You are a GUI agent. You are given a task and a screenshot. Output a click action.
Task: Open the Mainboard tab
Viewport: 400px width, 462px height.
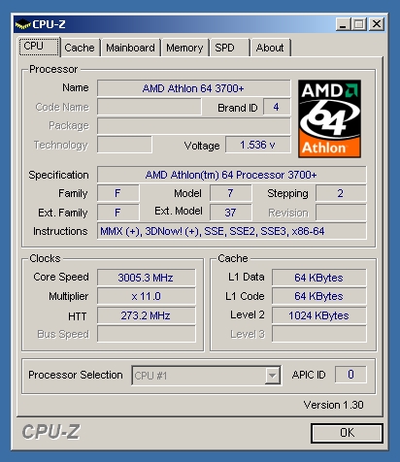[x=130, y=48]
